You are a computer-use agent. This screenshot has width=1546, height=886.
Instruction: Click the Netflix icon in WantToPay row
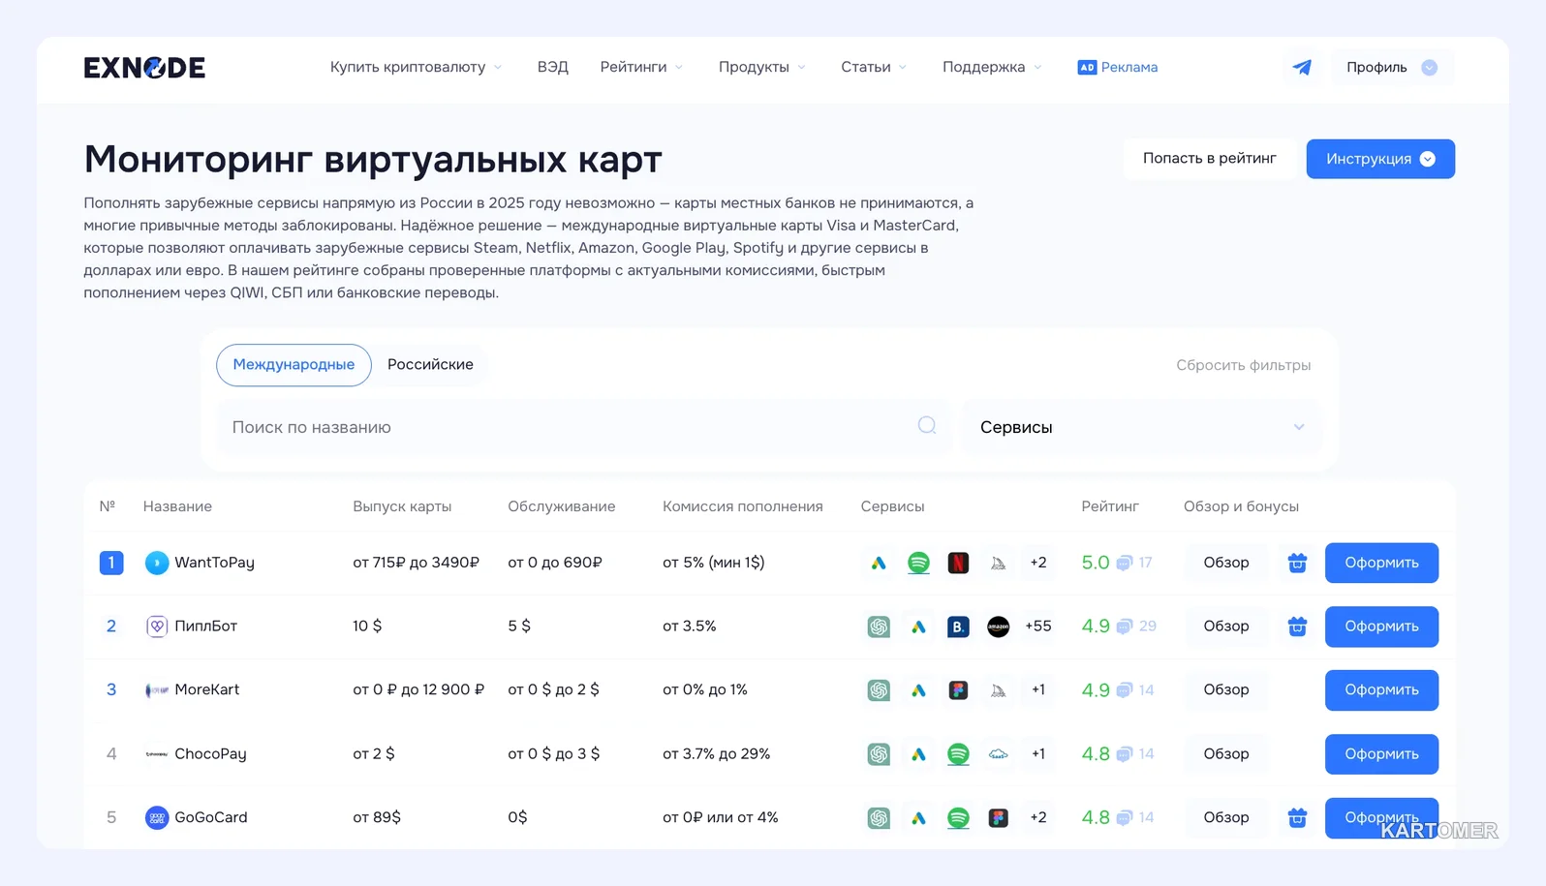tap(958, 563)
